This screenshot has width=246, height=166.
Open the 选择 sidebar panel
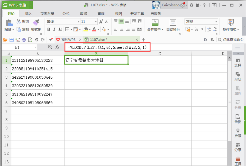tap(238, 63)
